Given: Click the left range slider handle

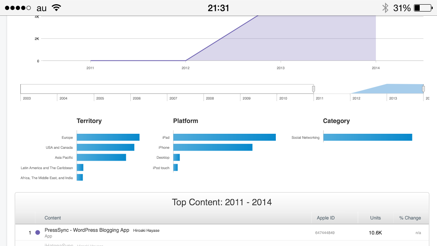Looking at the screenshot, I should tap(314, 89).
